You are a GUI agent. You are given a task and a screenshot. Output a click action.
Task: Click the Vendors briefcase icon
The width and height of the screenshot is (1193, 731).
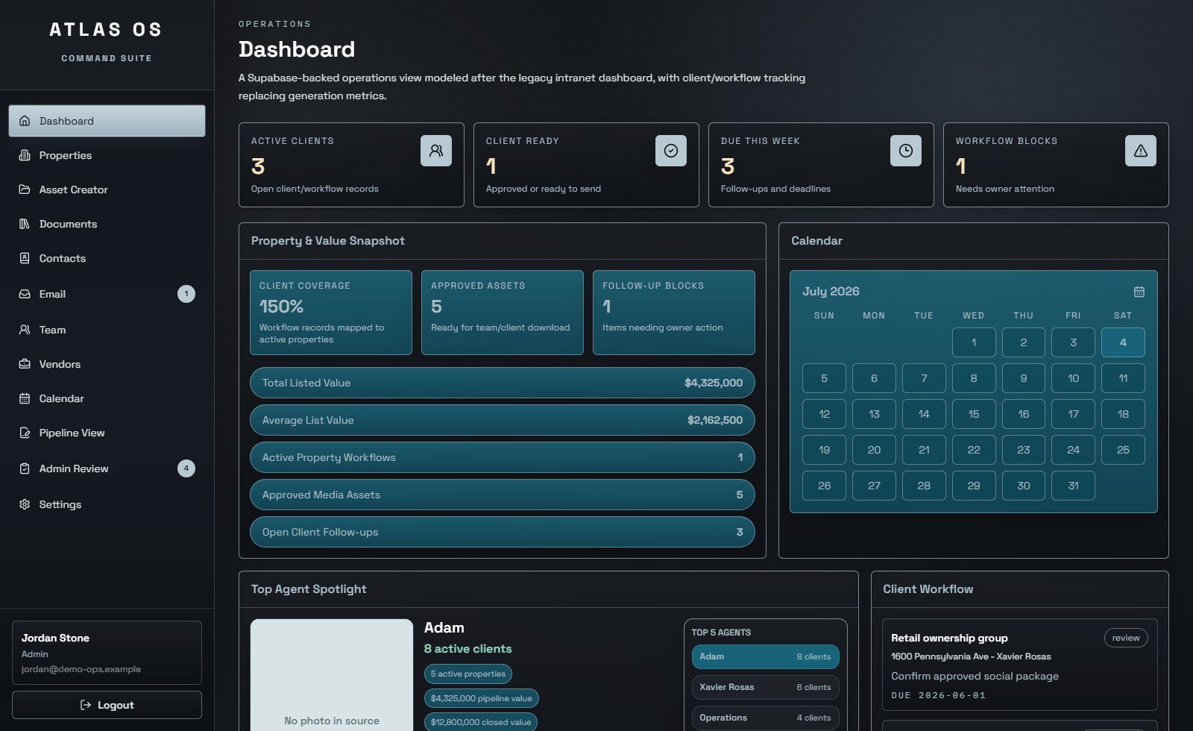(x=25, y=364)
